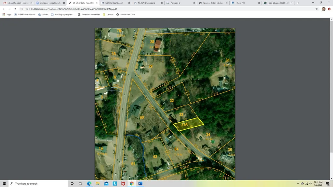333x187 pixels.
Task: Open the NEREN Dashboard bookmark
Action: 25,15
